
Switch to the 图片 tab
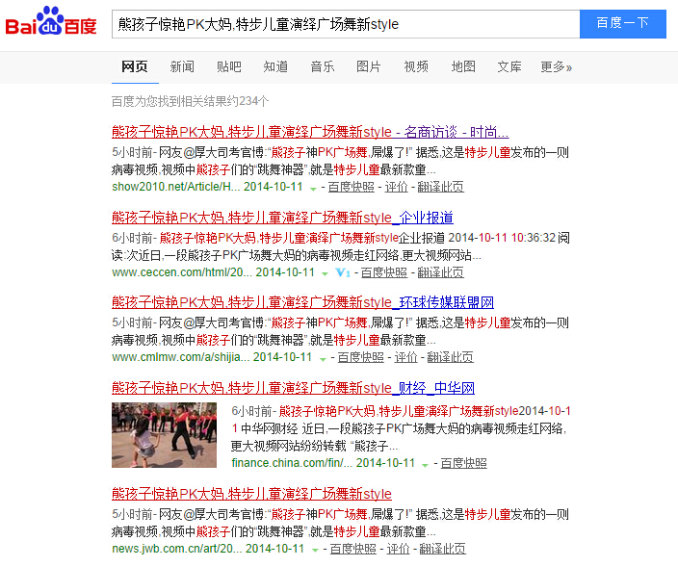tap(369, 66)
